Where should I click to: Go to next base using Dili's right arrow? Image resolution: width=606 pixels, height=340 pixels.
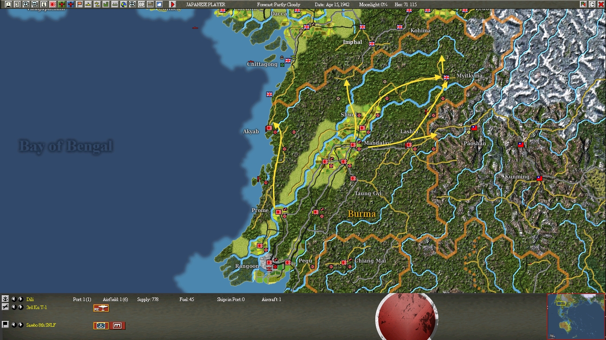coord(20,299)
